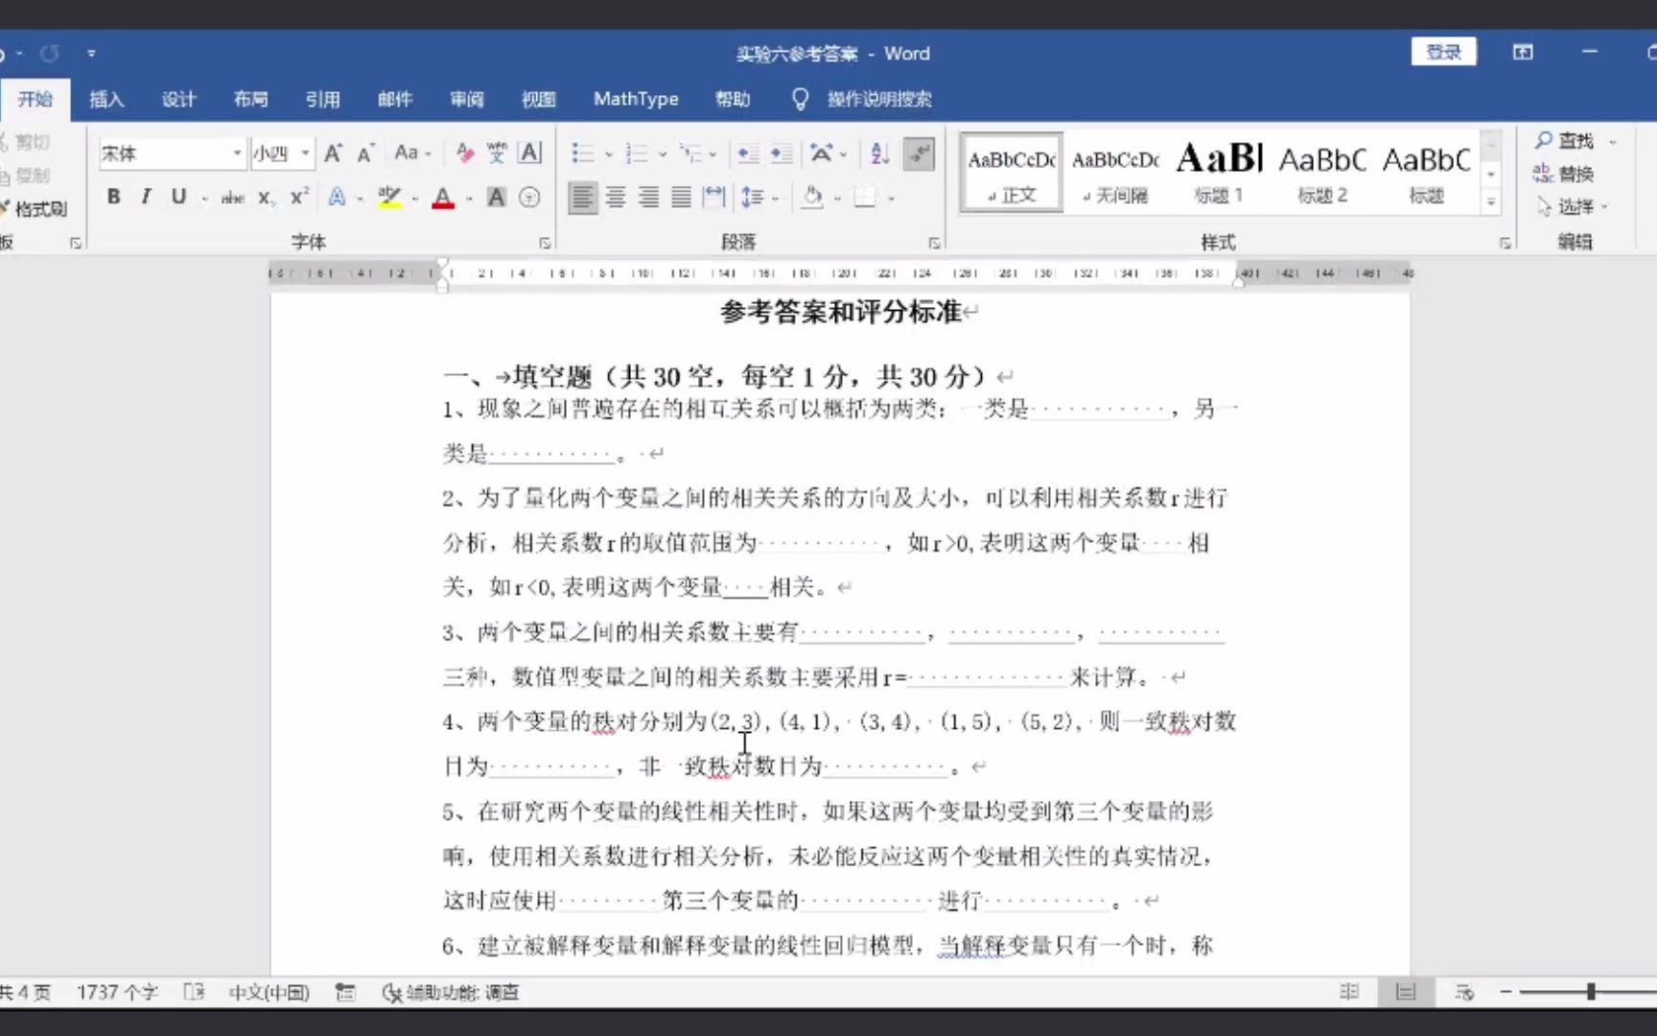Toggle show paragraph marks button

pos(919,153)
